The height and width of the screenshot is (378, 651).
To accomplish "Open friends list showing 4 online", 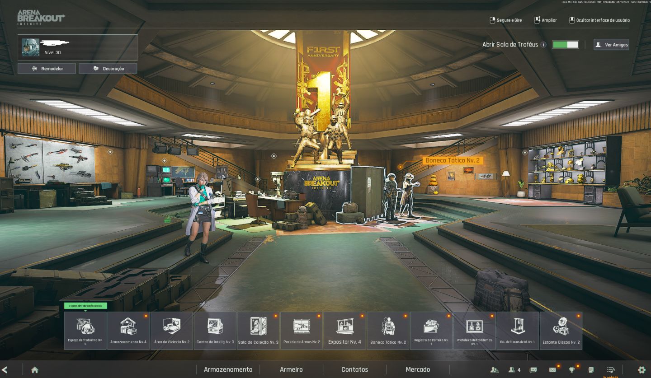I will click(x=514, y=369).
